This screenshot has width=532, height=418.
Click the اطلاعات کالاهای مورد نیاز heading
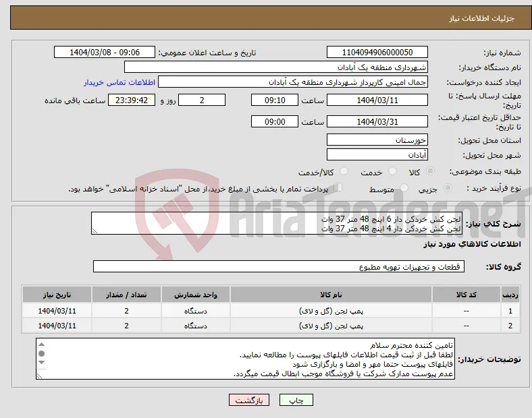click(x=472, y=244)
